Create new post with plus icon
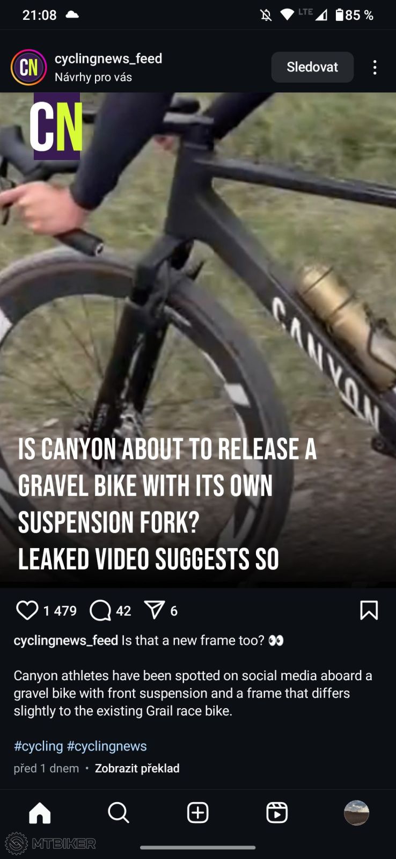Screen dimensions: 396x859 [197, 812]
